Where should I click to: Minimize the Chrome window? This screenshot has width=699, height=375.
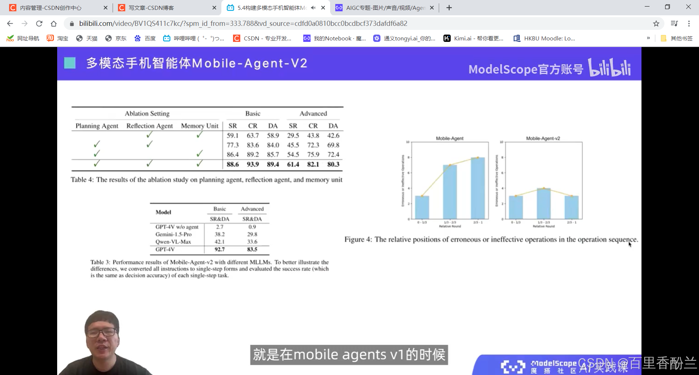(x=647, y=7)
